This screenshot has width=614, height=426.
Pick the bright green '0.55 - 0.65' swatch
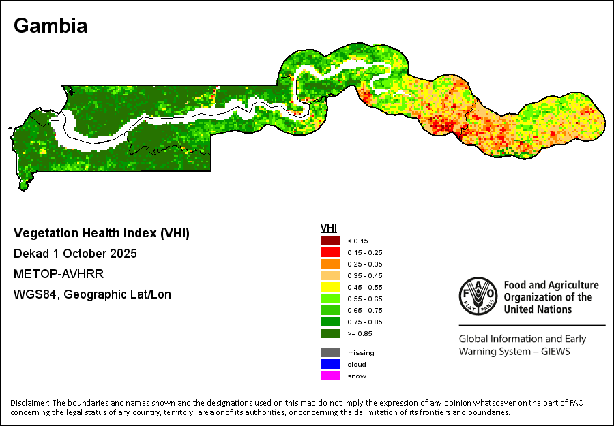point(330,299)
